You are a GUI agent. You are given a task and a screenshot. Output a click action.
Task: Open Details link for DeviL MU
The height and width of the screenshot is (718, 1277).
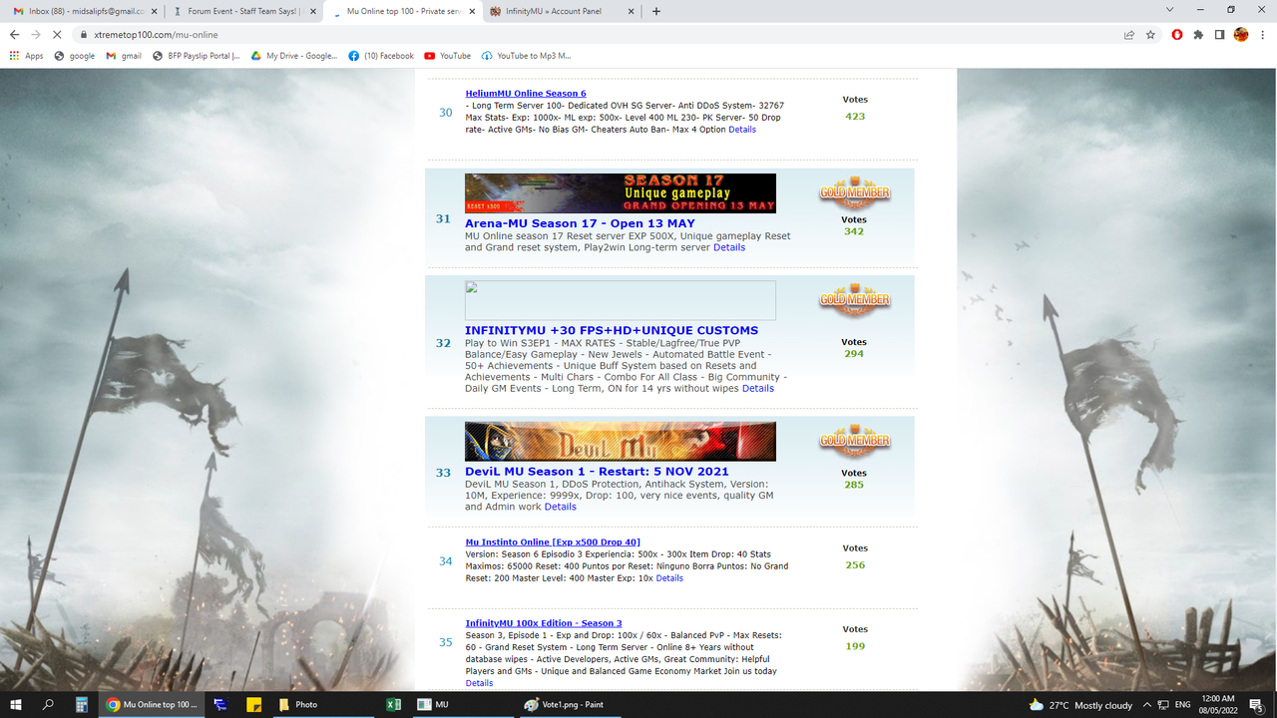coord(561,507)
